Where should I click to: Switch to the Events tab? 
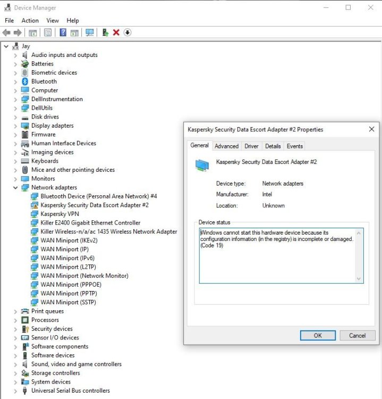tap(294, 146)
